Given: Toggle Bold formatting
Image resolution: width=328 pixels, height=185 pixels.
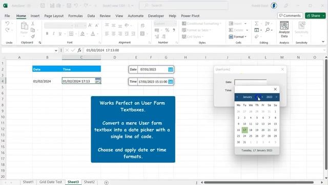Looking at the screenshot, I should click(47, 33).
